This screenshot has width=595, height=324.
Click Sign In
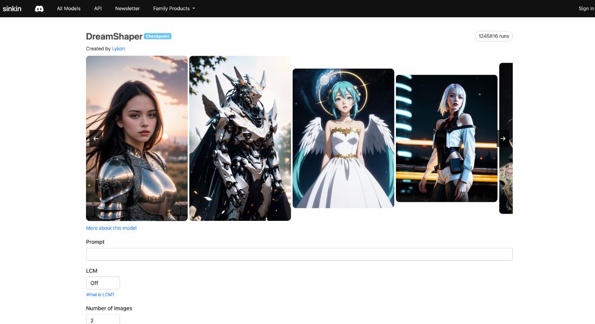[586, 8]
